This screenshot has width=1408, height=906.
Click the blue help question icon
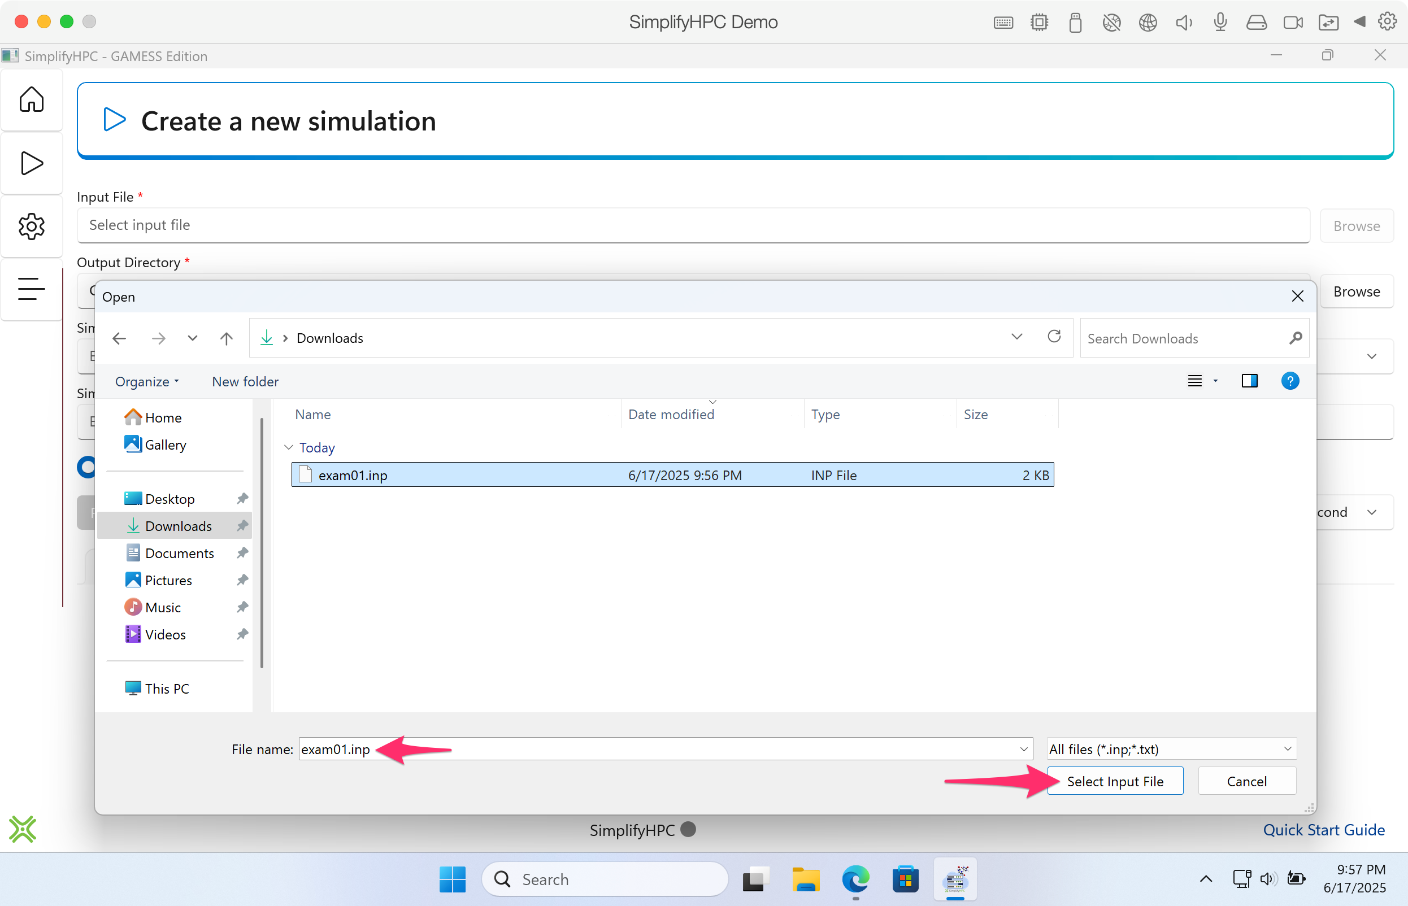(x=1290, y=381)
